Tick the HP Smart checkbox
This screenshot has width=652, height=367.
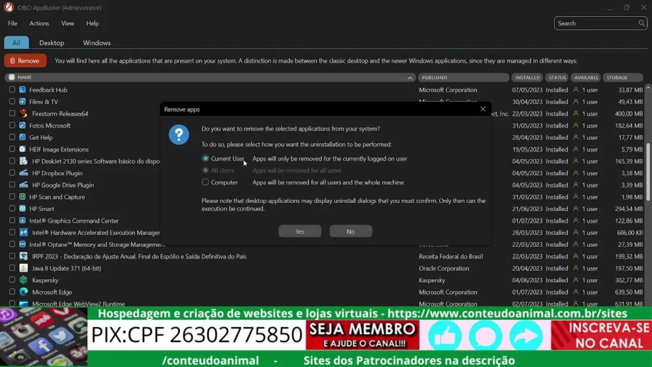click(x=12, y=208)
